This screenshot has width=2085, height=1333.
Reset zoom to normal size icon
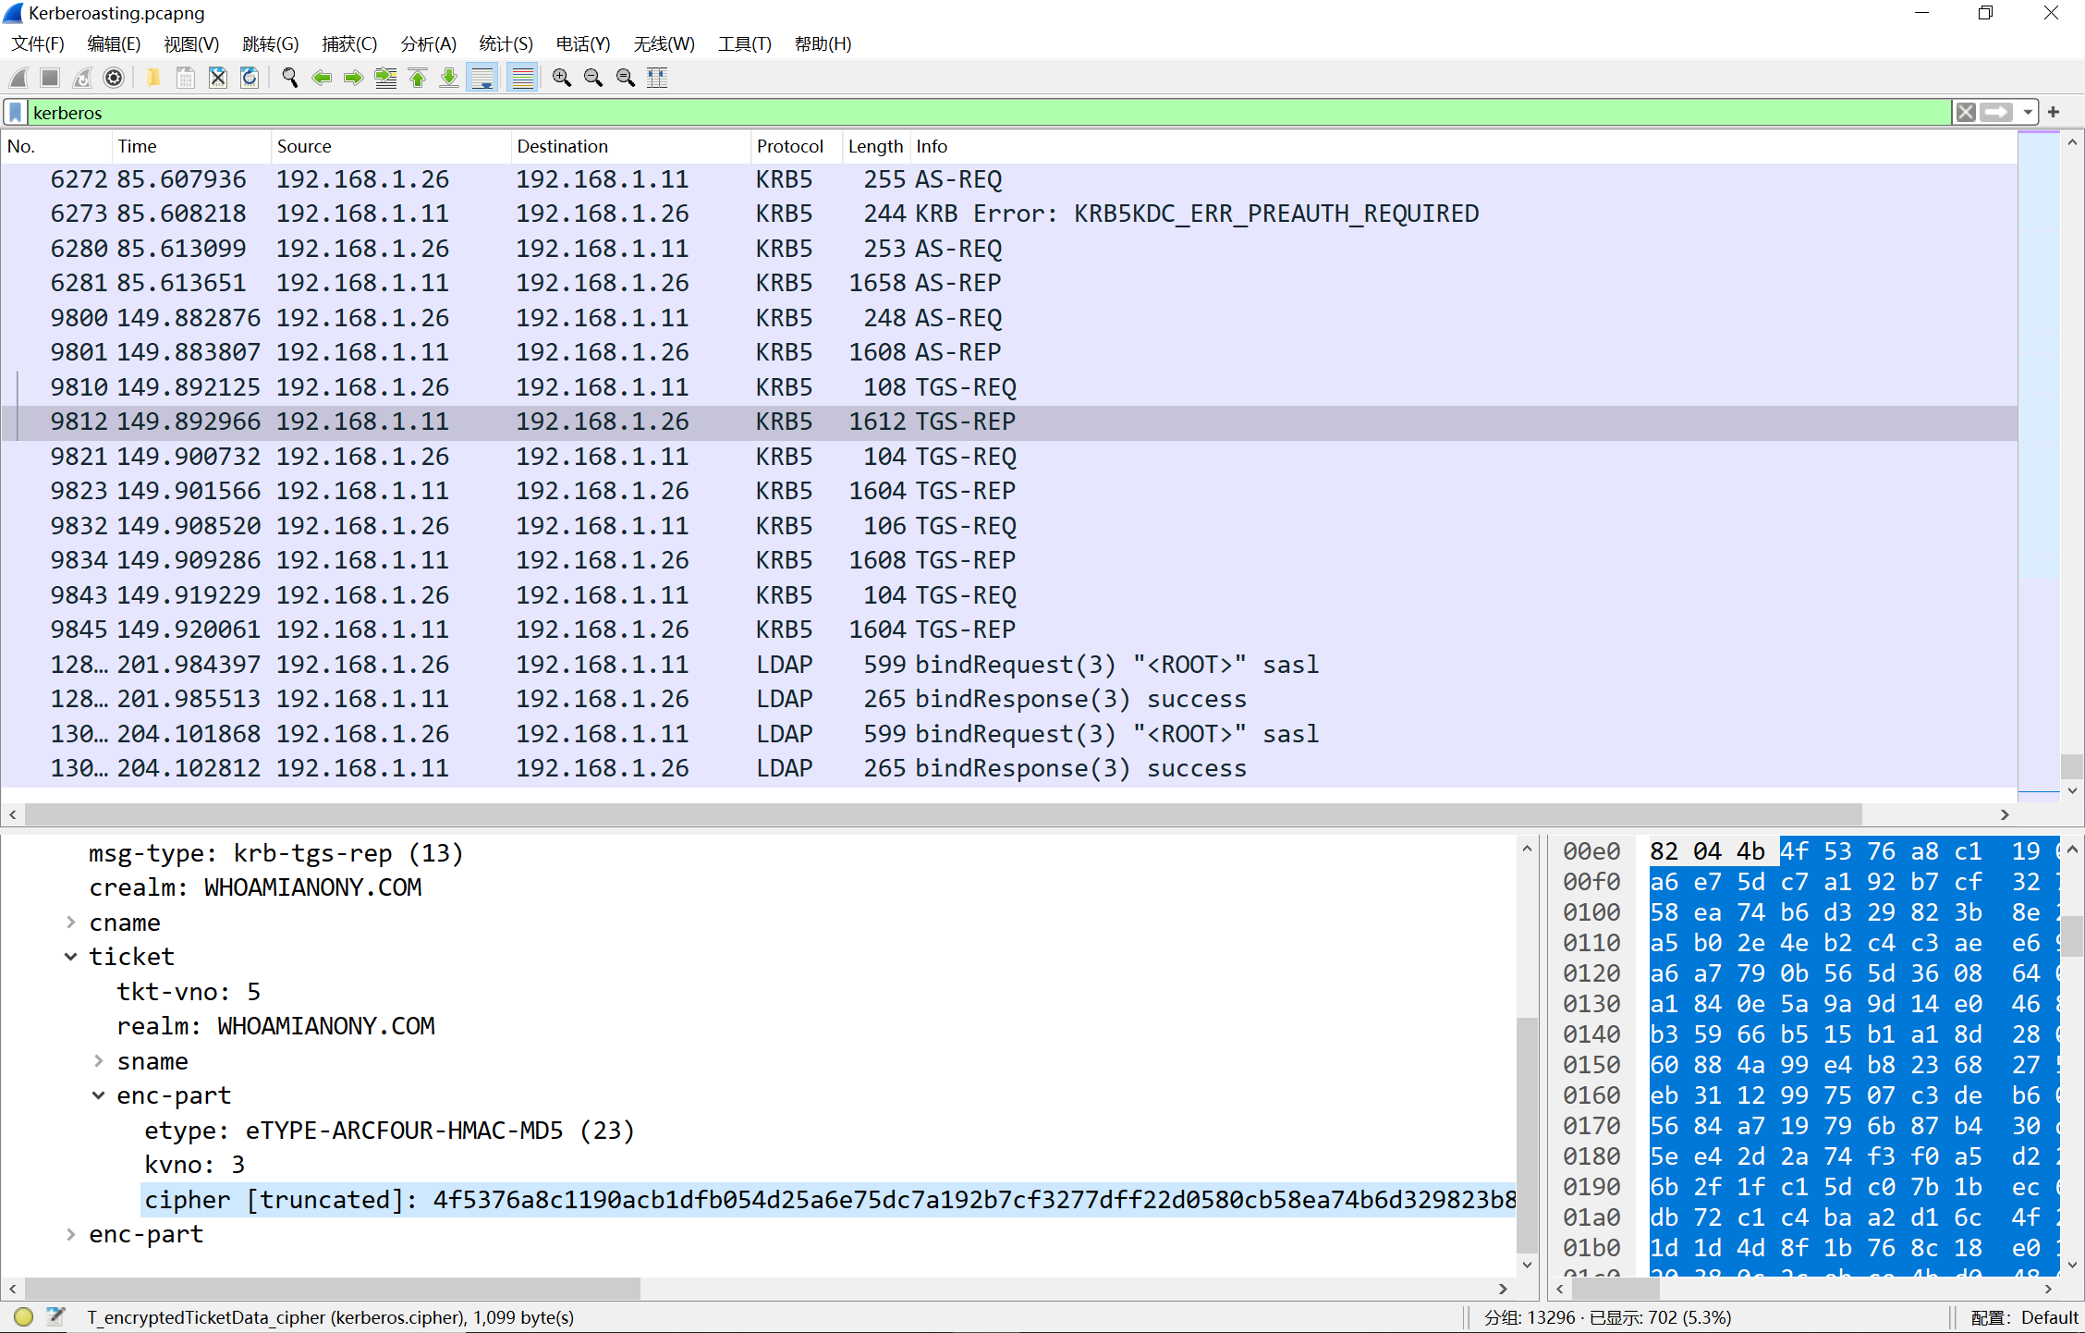point(626,78)
